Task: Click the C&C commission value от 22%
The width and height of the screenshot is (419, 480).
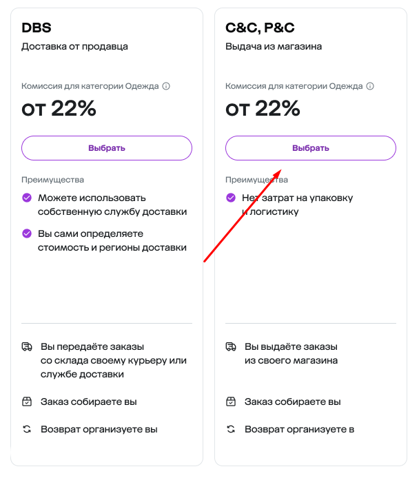Action: (x=263, y=109)
